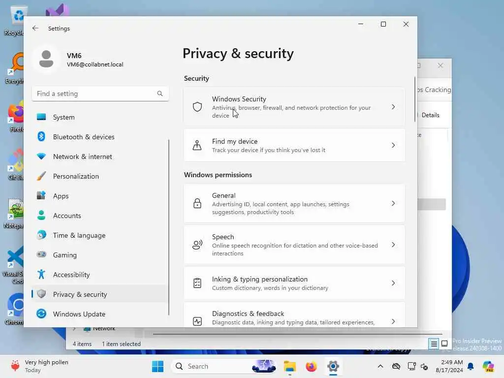Click the Windows Update sync icon
This screenshot has width=504, height=378.
[x=41, y=314]
